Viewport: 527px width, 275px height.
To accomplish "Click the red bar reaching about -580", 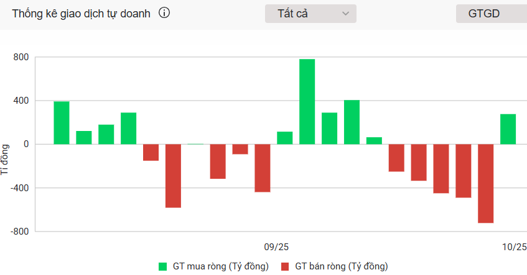I will click(173, 176).
